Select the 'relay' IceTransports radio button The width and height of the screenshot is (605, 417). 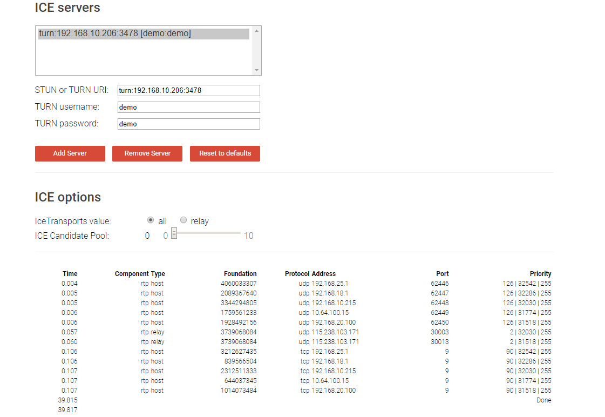pyautogui.click(x=183, y=220)
